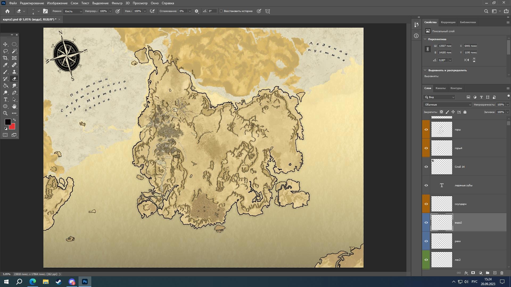This screenshot has width=511, height=287.
Task: Open the eraser Режим Кисть dropdown
Action: coord(73,11)
